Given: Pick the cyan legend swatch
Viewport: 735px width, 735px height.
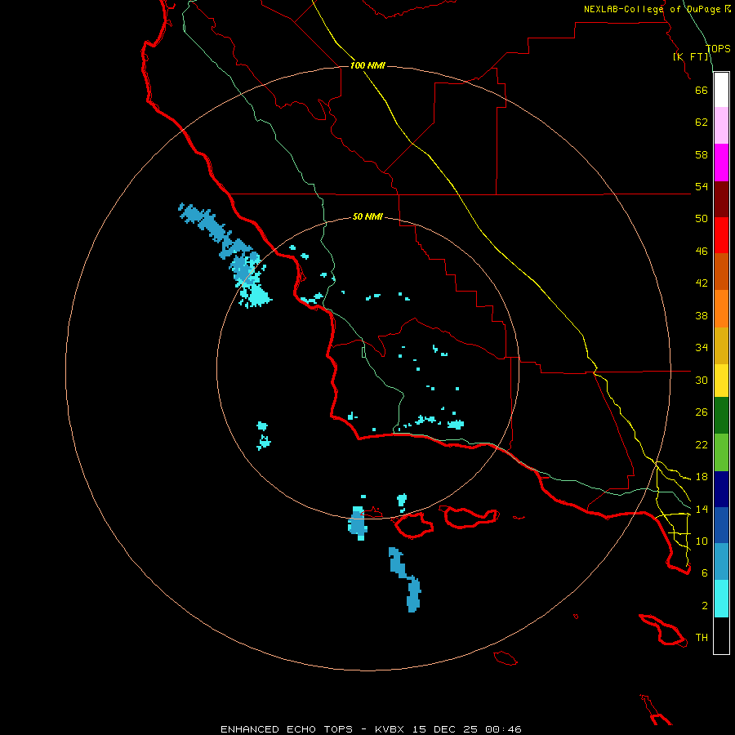Looking at the screenshot, I should click(721, 599).
